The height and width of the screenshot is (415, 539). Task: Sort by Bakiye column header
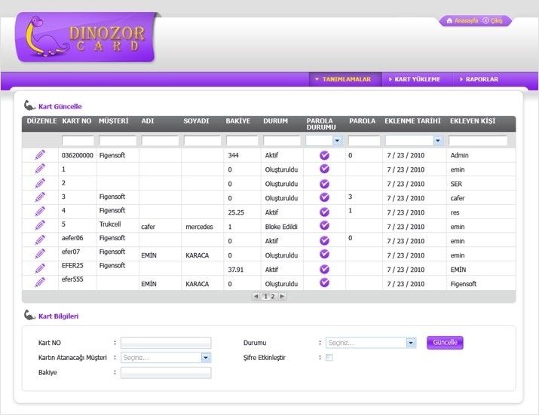tap(238, 121)
